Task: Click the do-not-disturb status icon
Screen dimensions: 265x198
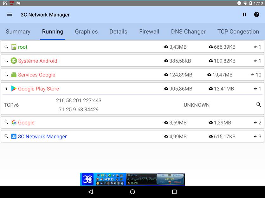Action: (x=239, y=3)
